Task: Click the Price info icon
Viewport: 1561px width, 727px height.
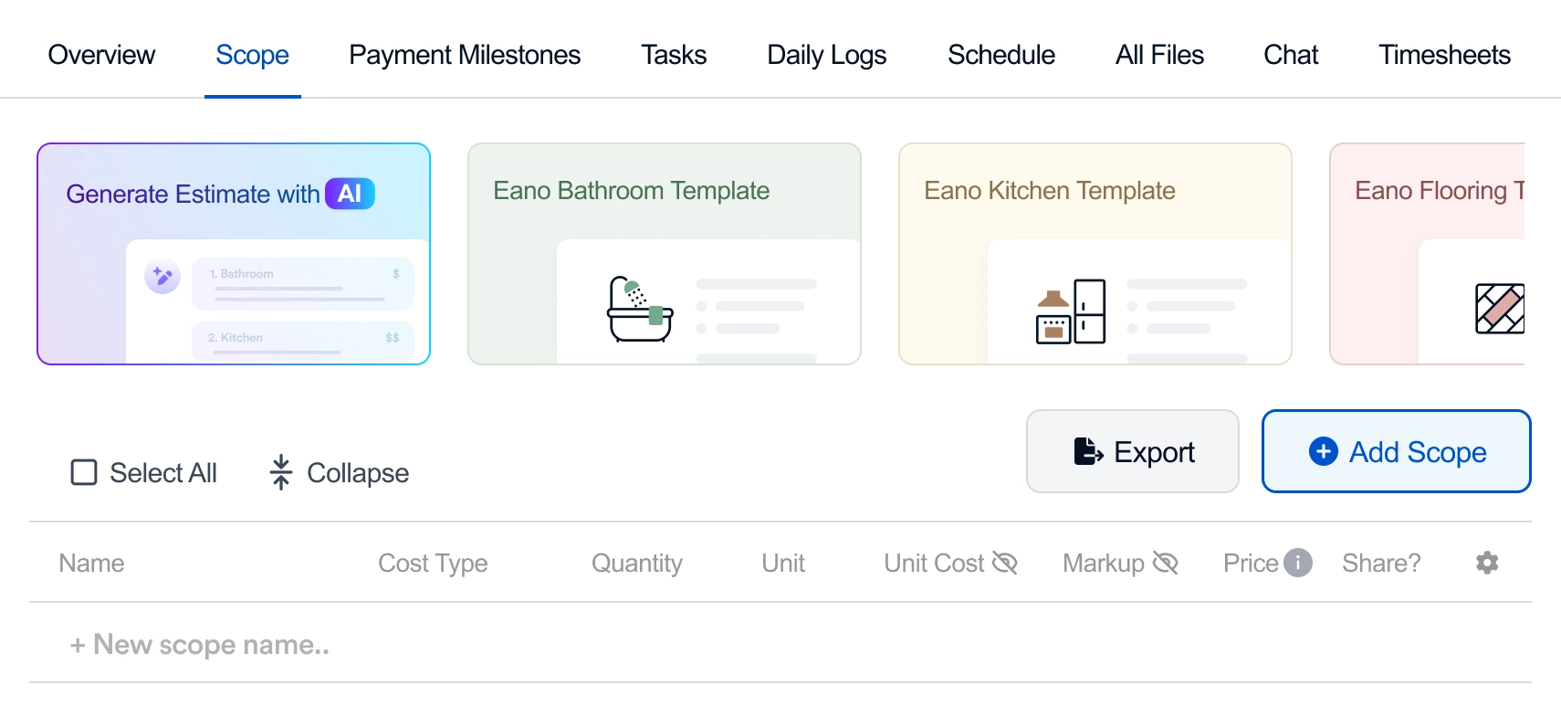Action: (x=1297, y=563)
